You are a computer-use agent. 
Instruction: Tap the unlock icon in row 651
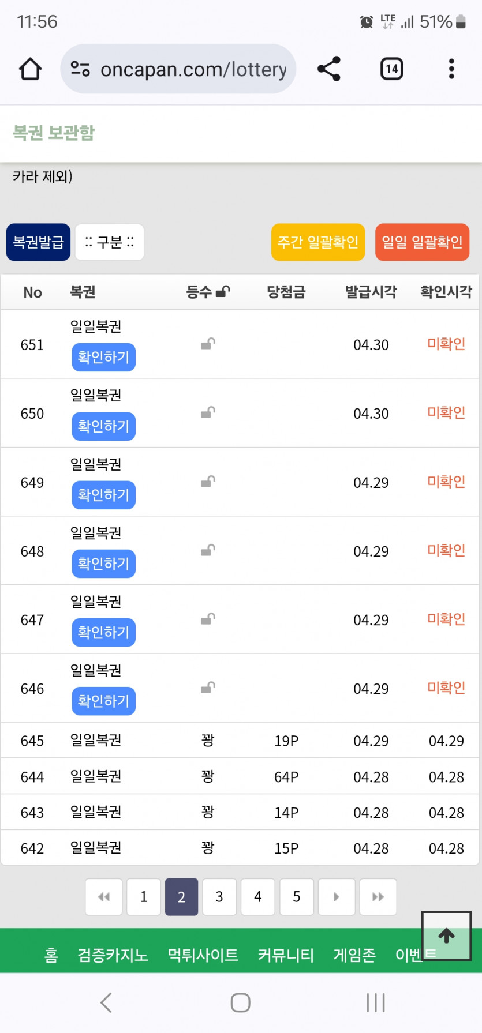click(x=208, y=344)
